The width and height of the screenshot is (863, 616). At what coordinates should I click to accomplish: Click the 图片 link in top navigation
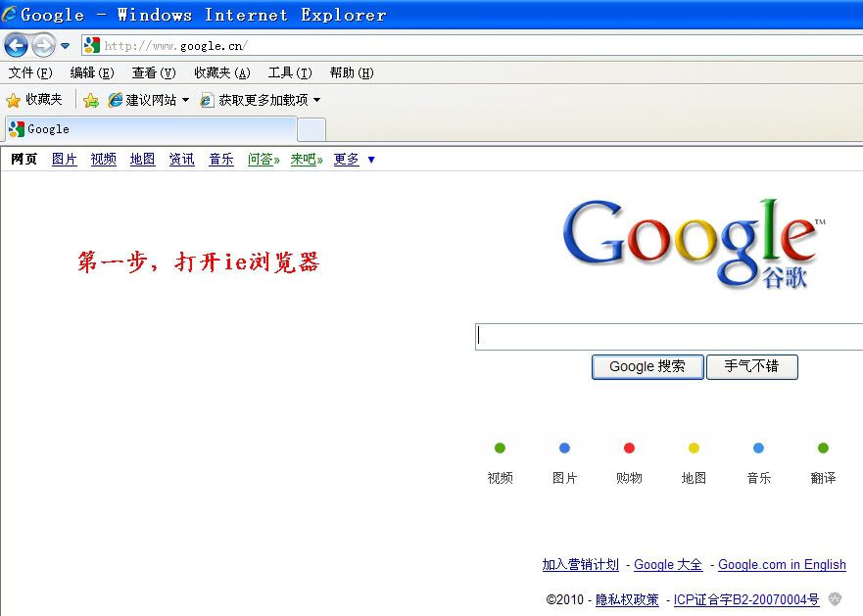click(64, 159)
